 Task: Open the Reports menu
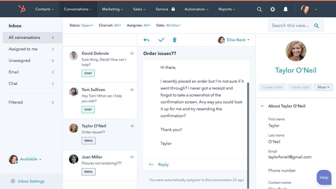click(227, 9)
